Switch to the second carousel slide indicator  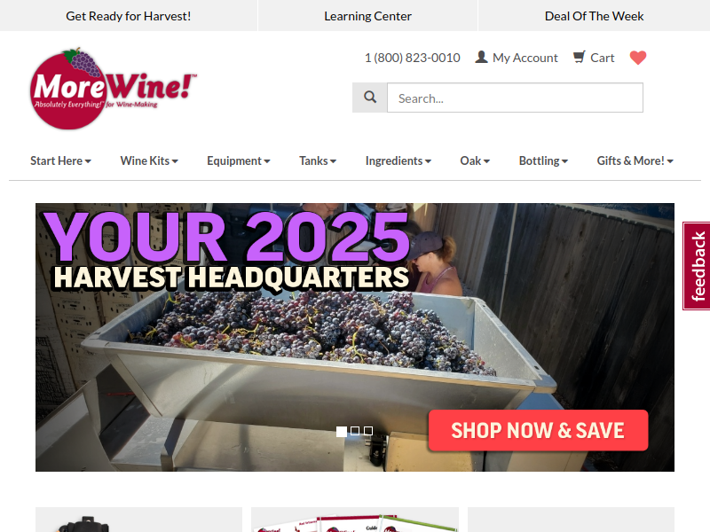click(x=355, y=431)
